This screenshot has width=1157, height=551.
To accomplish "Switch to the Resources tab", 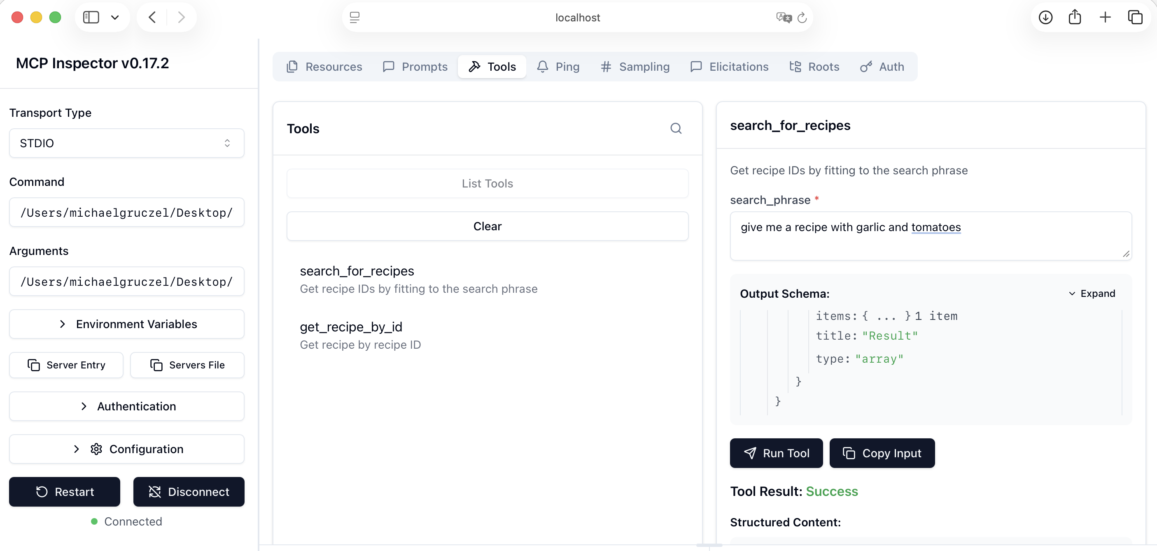I will pyautogui.click(x=324, y=67).
